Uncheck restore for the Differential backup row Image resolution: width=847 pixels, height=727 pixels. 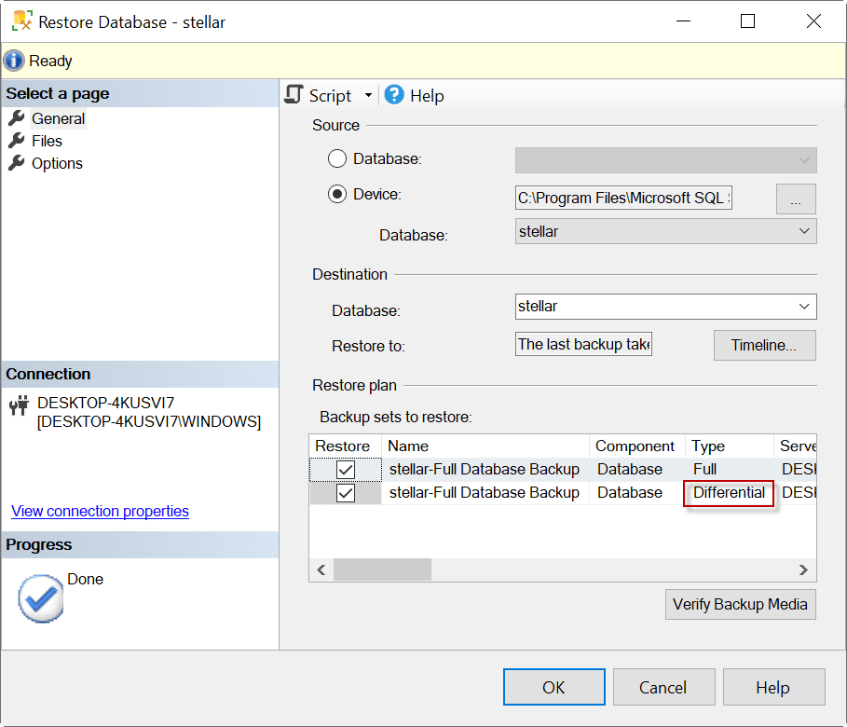(346, 493)
